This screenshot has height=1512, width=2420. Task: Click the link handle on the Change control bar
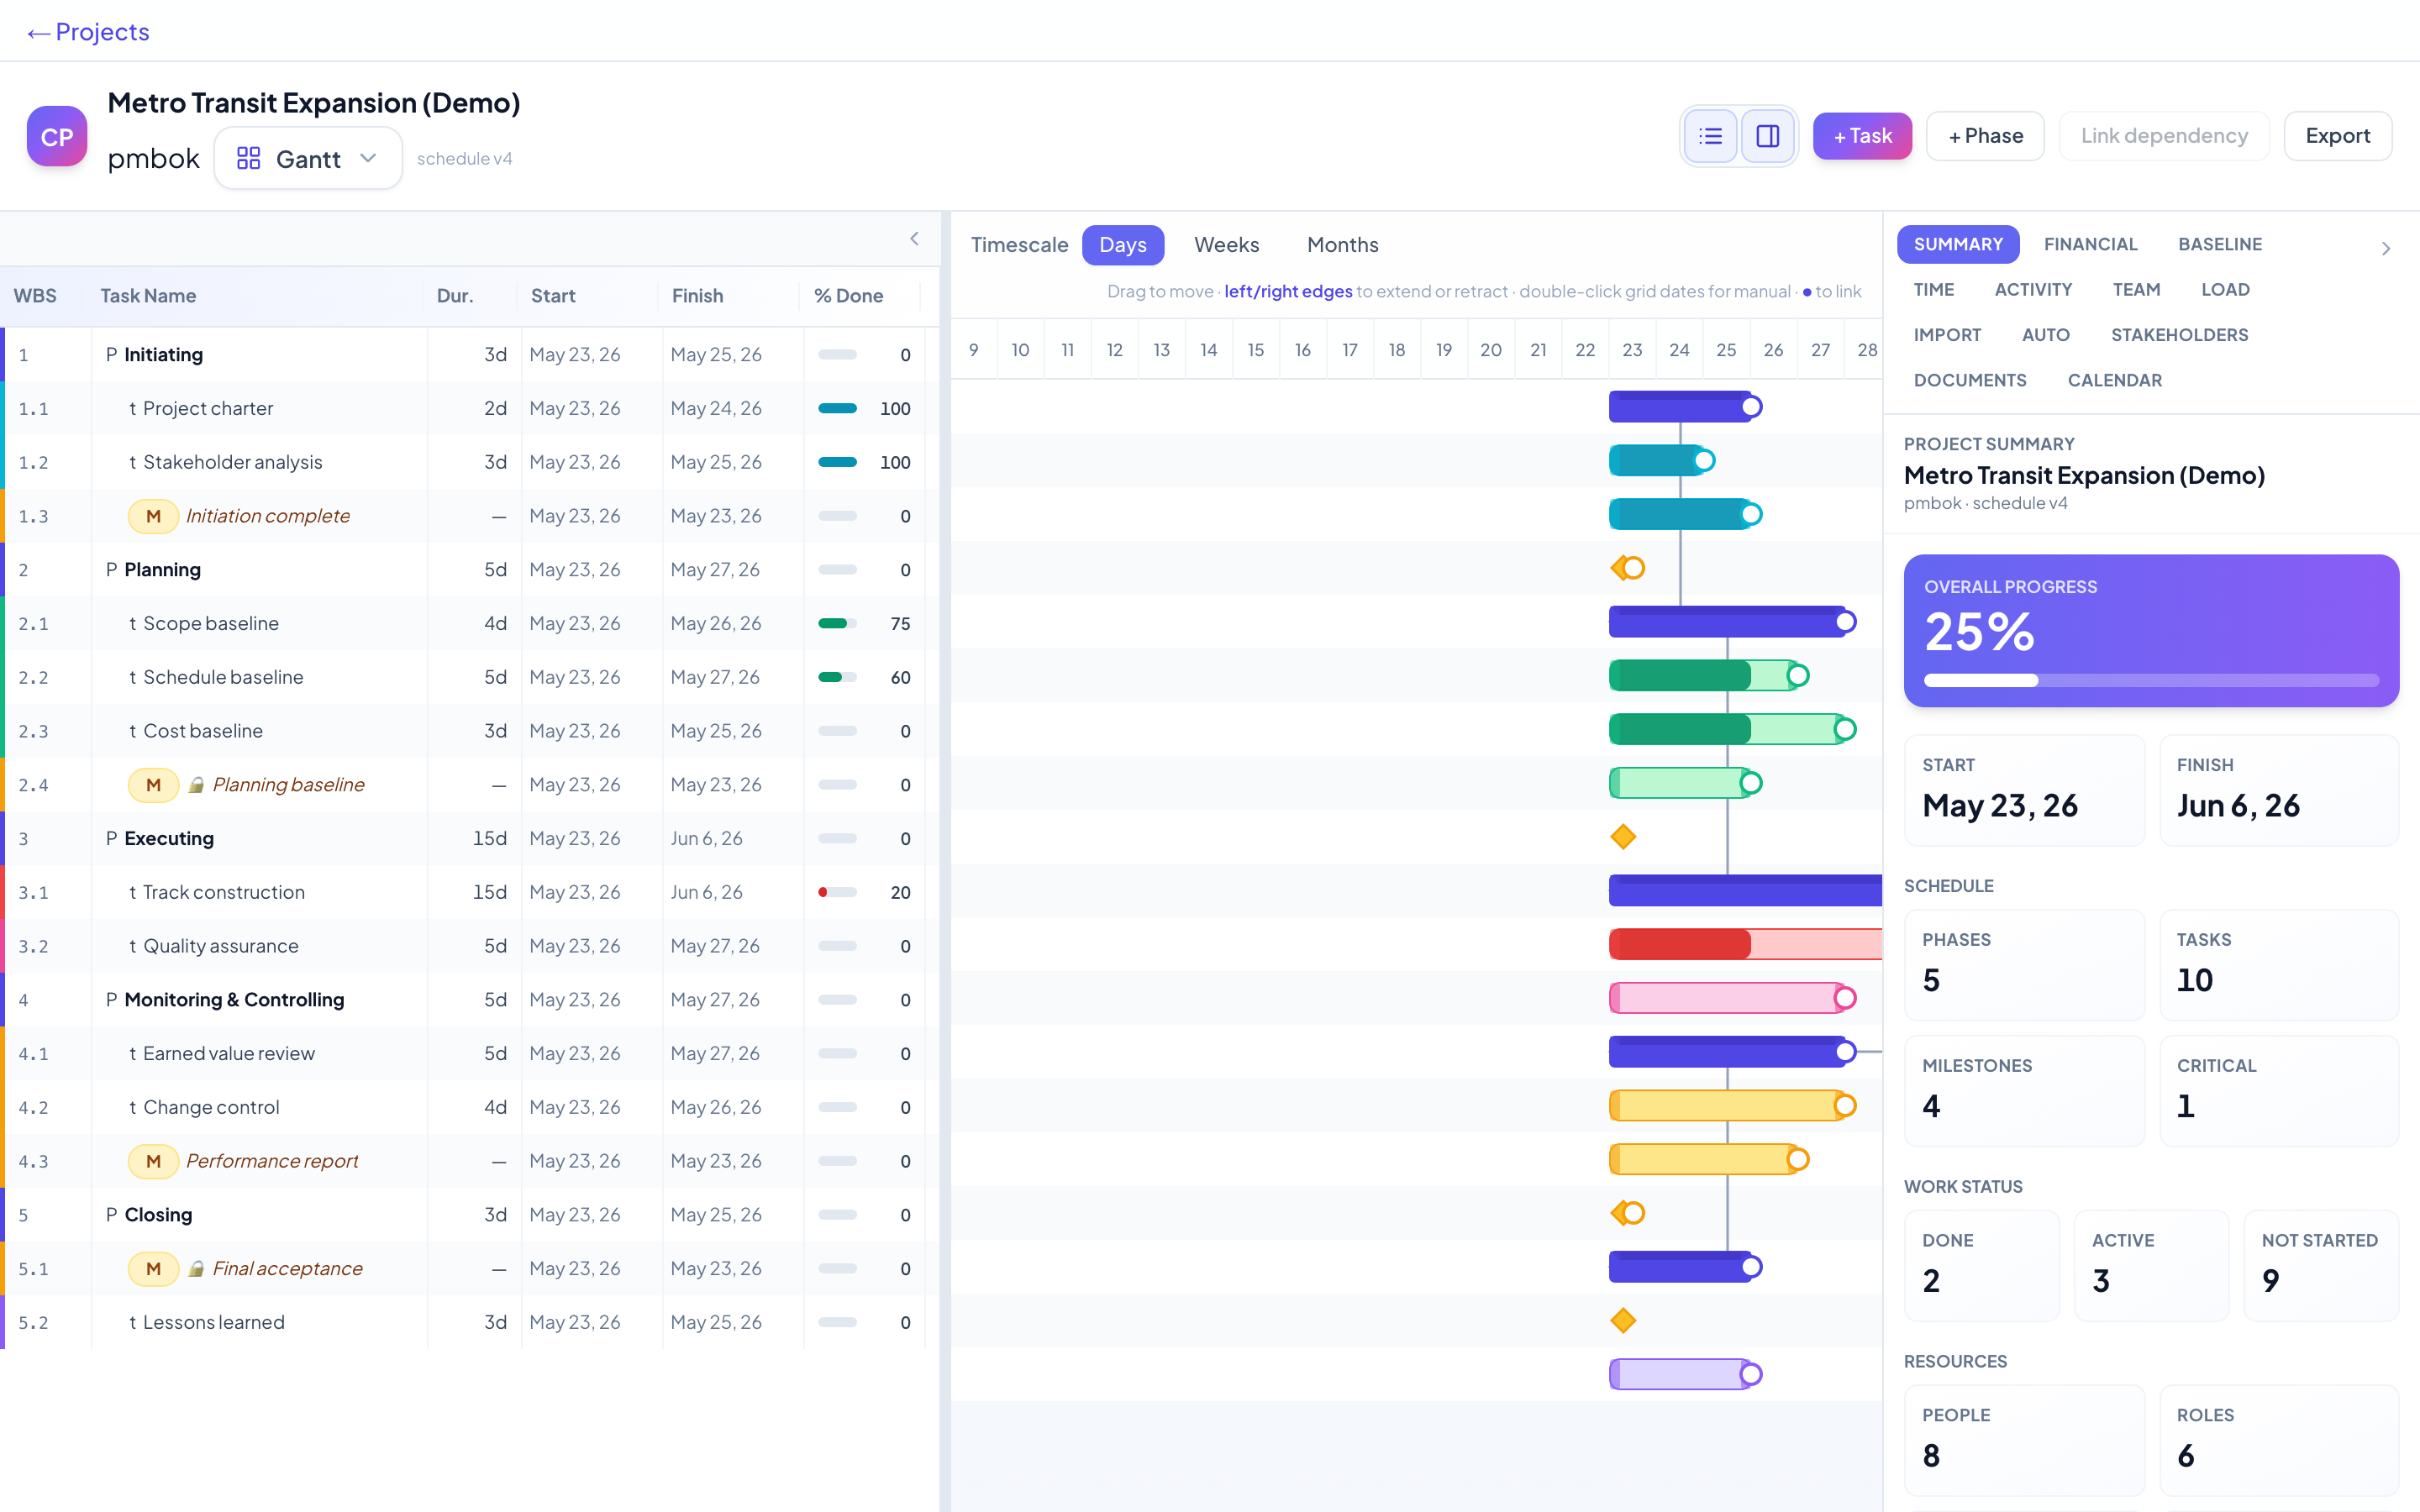click(1798, 1159)
